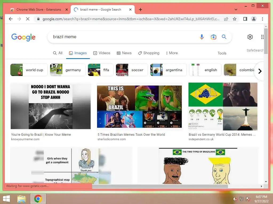Open the News results tab
Screen dimensions: 273x204
(124, 53)
